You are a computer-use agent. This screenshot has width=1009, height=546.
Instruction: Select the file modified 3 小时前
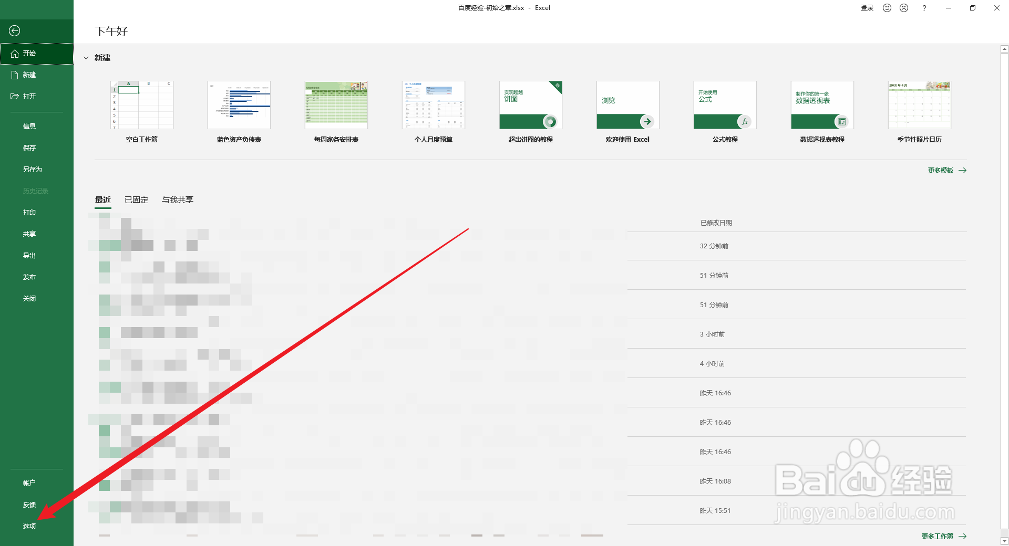tap(531, 334)
